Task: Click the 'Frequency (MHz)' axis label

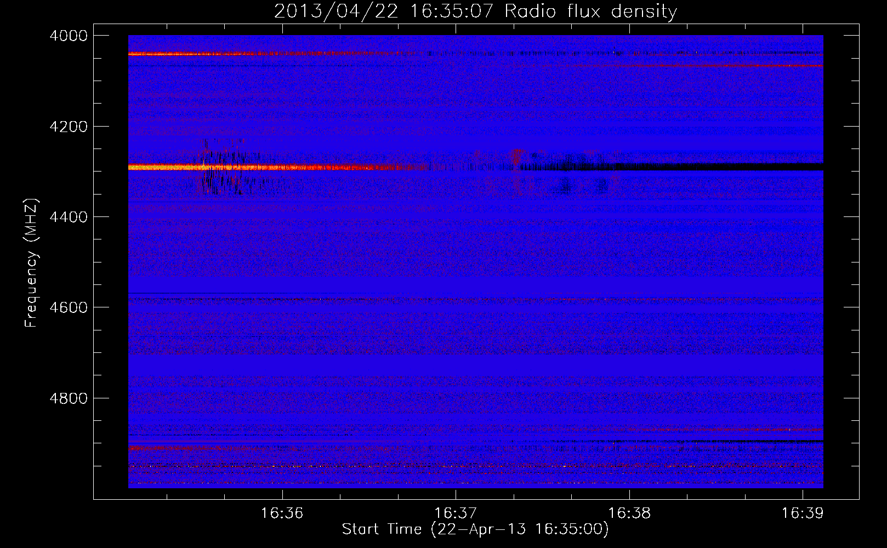Action: coord(31,263)
